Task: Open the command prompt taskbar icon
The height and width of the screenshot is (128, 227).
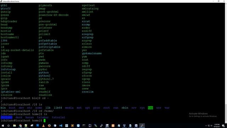Action: tap(84, 126)
